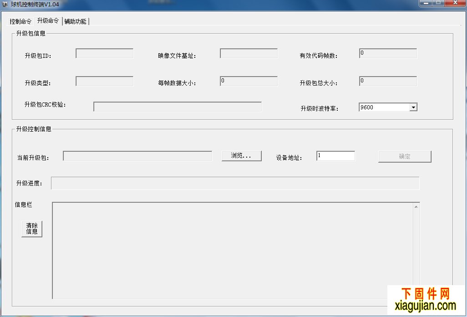
Task: Click the 升级包CRC校验: label
Action: 45,105
